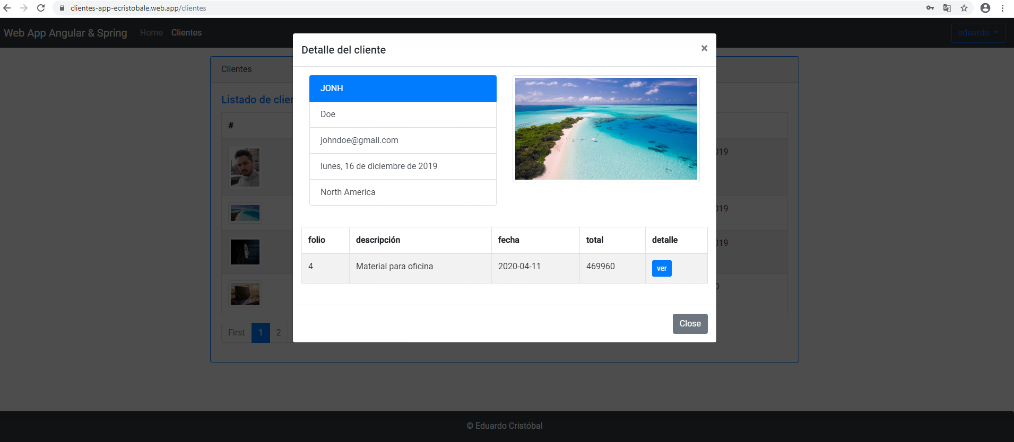Dismiss the modal with the Close button
This screenshot has width=1014, height=442.
tap(690, 324)
